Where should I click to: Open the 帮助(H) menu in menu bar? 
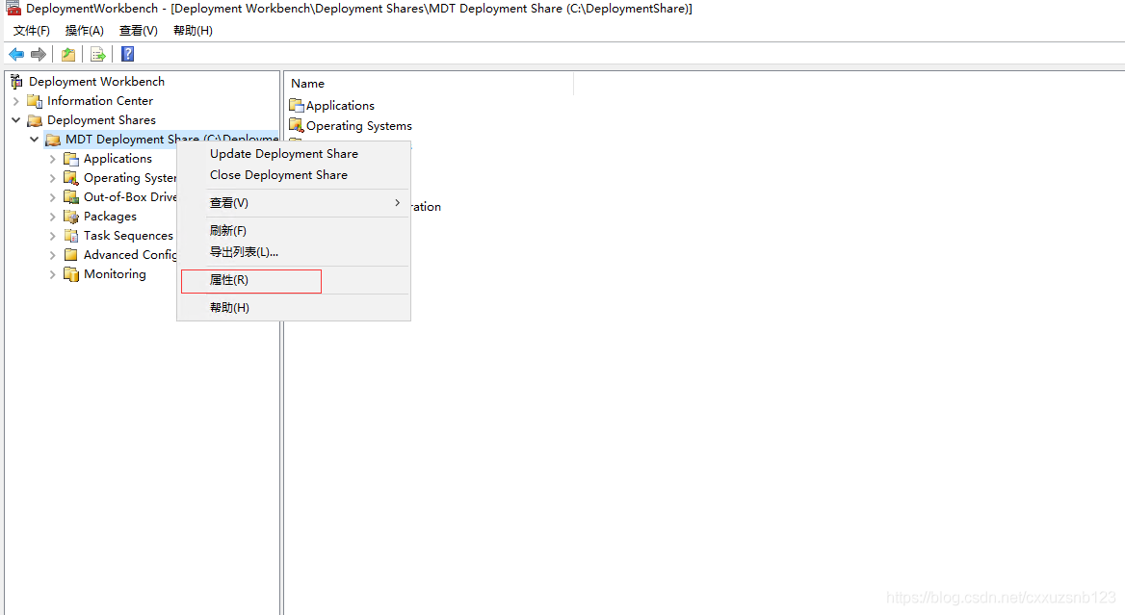click(193, 30)
